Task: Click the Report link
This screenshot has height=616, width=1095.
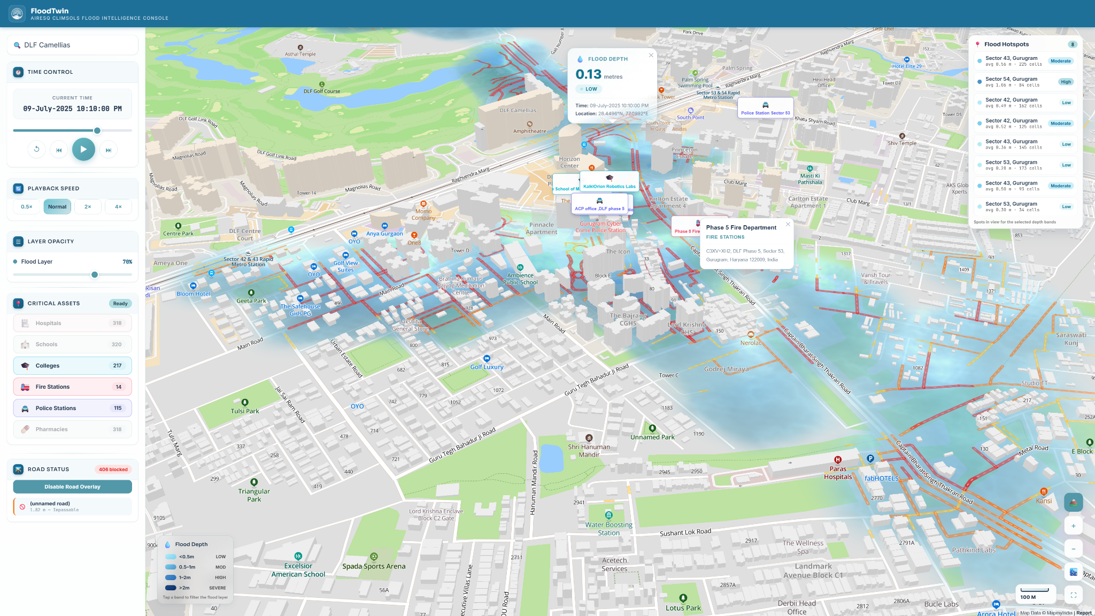Action: click(1084, 613)
